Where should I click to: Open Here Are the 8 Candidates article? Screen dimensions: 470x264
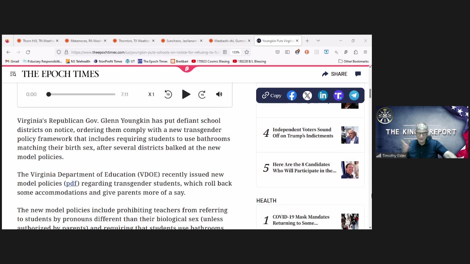304,168
